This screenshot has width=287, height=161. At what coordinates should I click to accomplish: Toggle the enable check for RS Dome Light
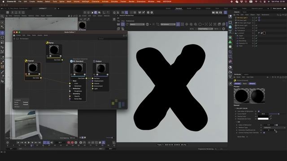256,25
